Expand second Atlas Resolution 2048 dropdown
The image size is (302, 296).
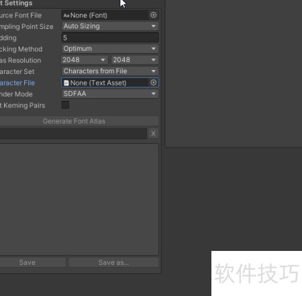tap(135, 60)
